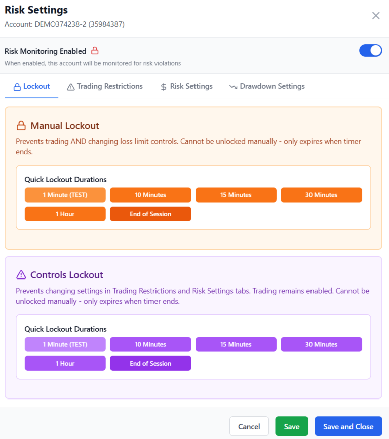Close the Risk Settings dialog with X
The image size is (389, 439).
(x=376, y=16)
